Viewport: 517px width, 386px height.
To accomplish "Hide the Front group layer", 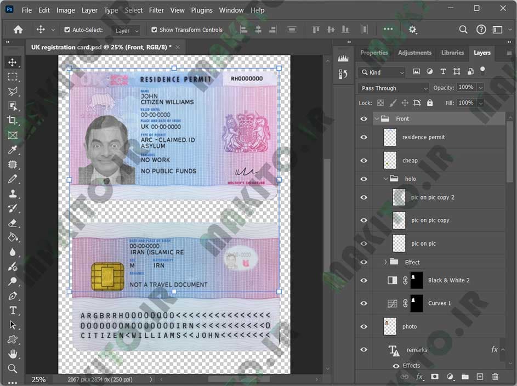I will [363, 118].
